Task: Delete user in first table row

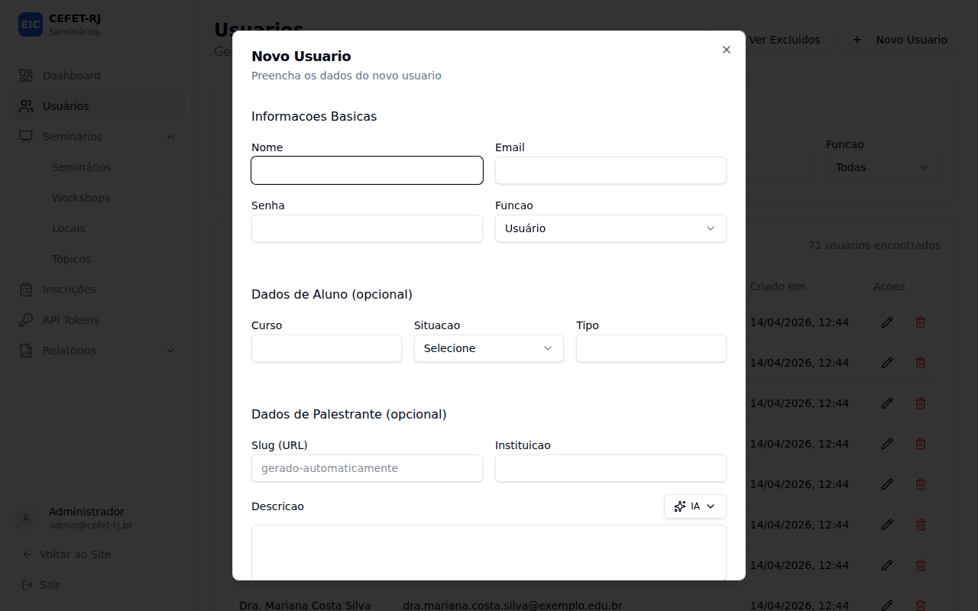Action: pos(921,322)
